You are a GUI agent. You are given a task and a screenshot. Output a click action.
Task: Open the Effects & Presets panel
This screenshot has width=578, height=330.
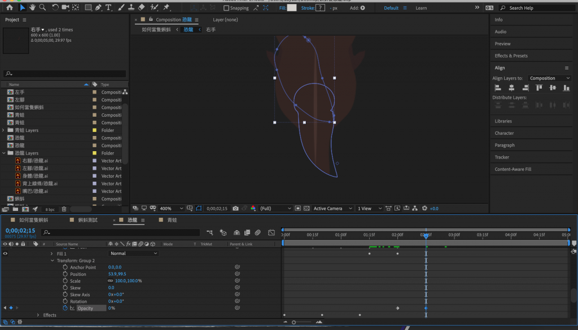click(x=511, y=56)
